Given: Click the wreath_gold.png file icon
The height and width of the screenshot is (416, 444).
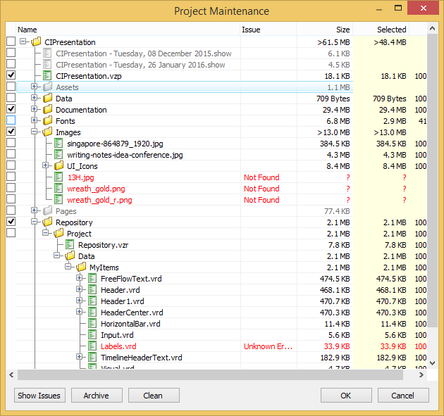Looking at the screenshot, I should pos(59,189).
